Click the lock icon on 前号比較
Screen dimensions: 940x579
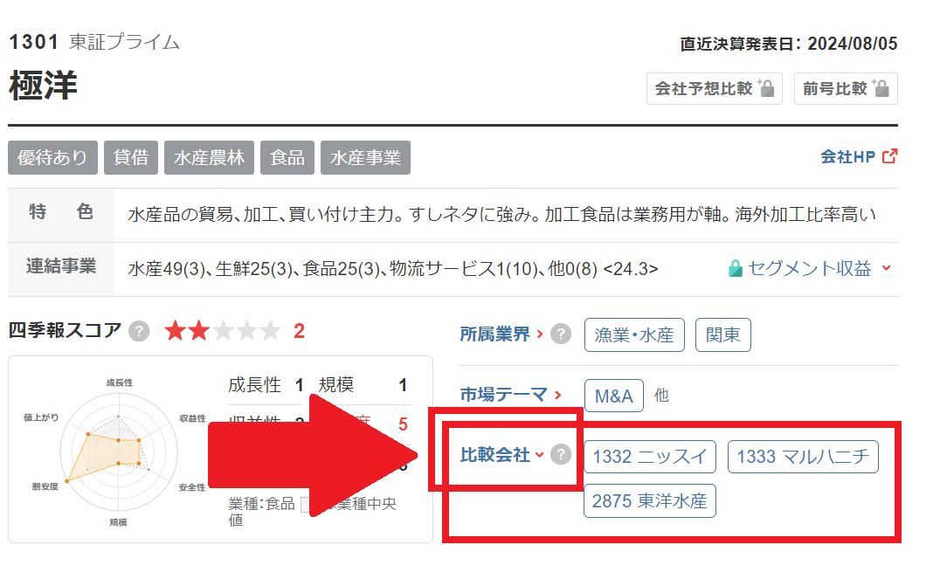tap(881, 88)
